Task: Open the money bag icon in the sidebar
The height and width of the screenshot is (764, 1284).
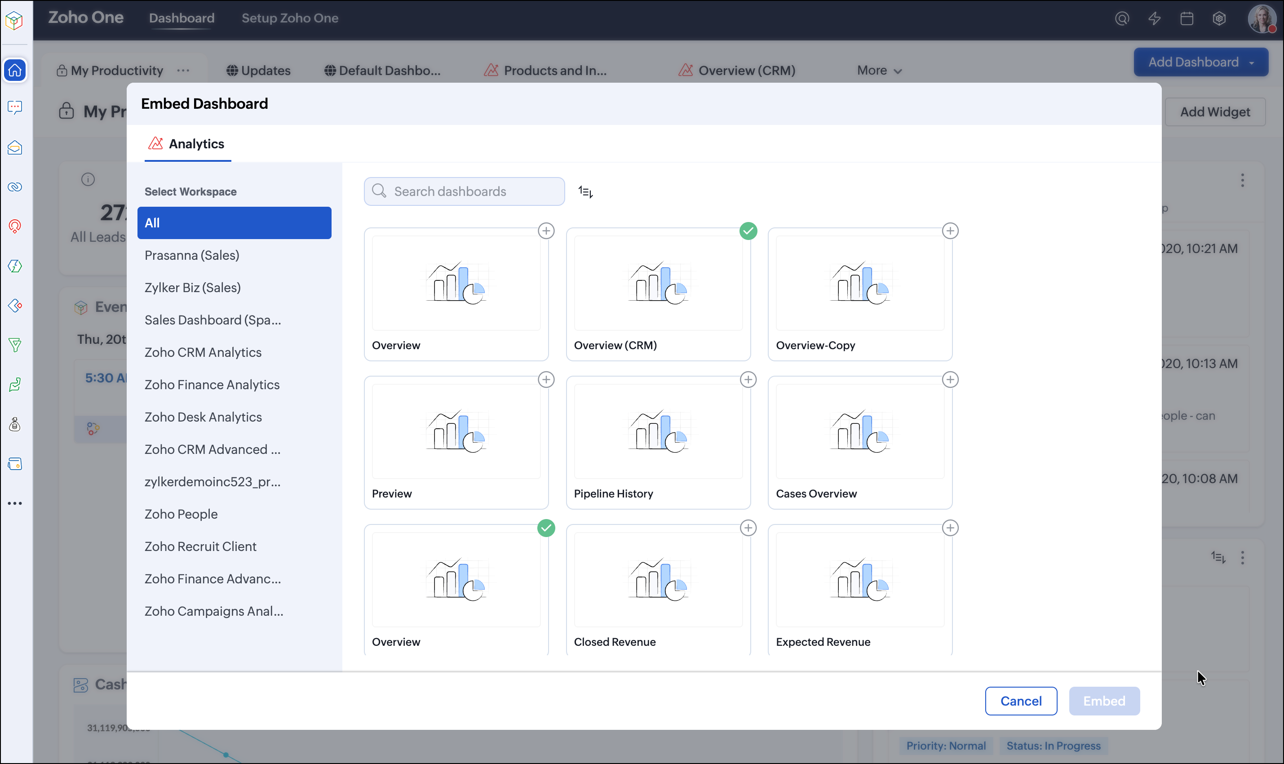Action: [15, 424]
